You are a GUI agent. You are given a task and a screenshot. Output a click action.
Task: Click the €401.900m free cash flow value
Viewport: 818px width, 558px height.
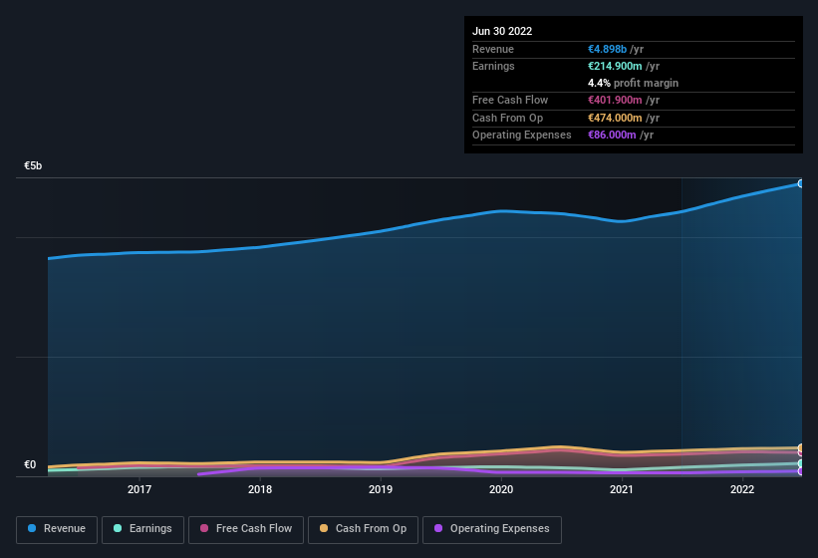coord(615,100)
